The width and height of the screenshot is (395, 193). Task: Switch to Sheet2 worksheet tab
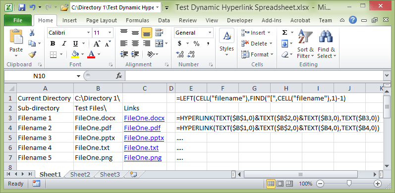80,174
